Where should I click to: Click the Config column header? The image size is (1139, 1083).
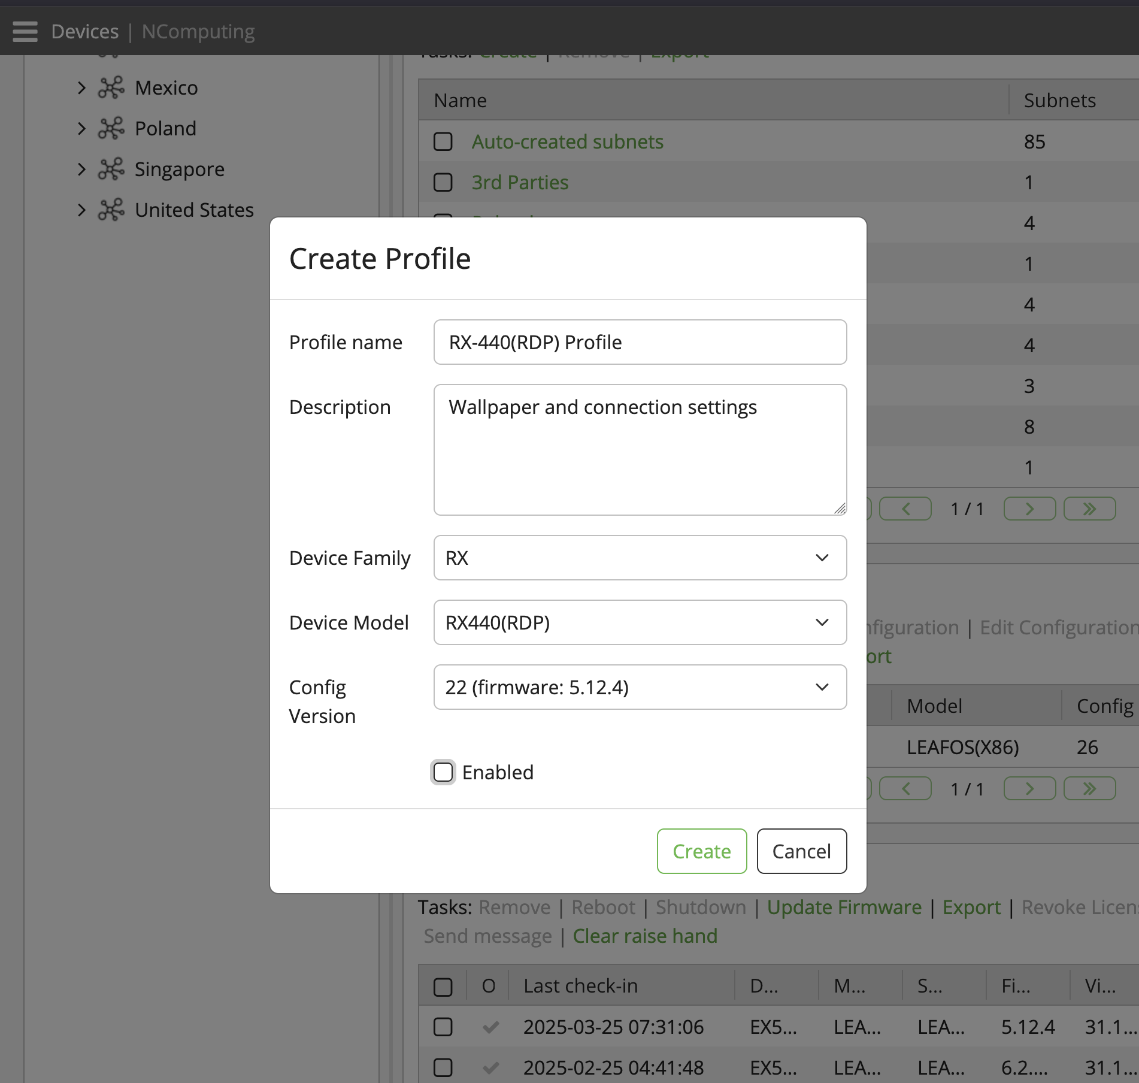point(1105,706)
